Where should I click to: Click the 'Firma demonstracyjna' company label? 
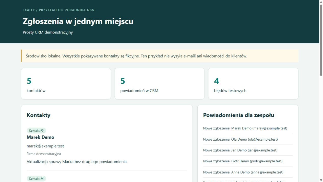click(x=44, y=154)
